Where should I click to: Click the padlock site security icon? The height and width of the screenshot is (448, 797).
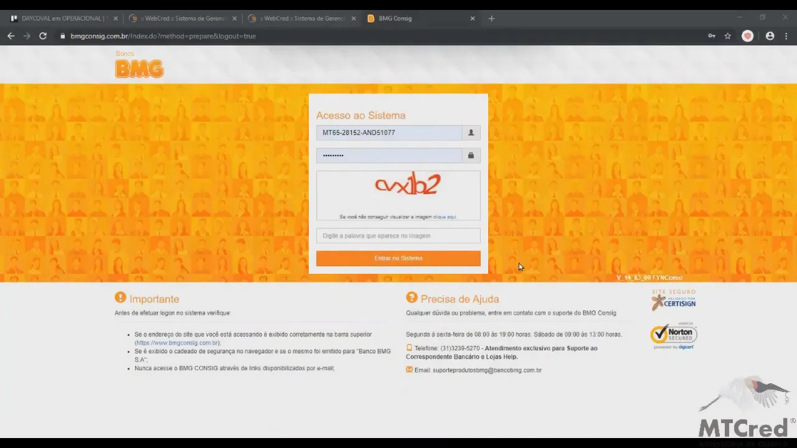62,36
